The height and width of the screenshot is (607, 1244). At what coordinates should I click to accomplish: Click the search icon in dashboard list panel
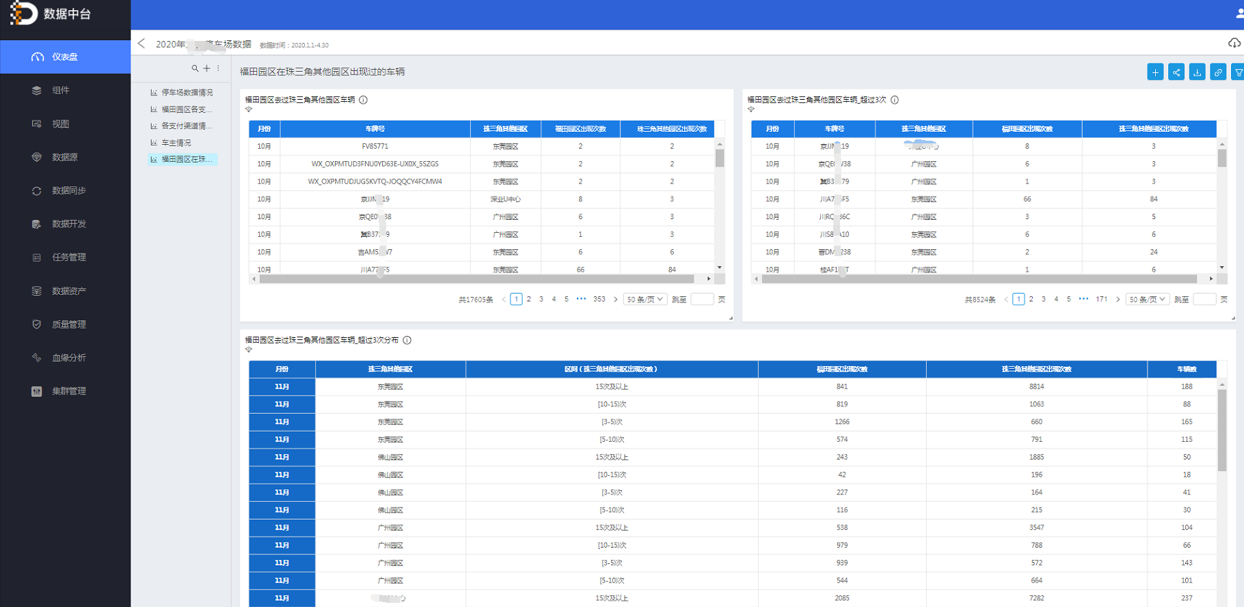195,68
